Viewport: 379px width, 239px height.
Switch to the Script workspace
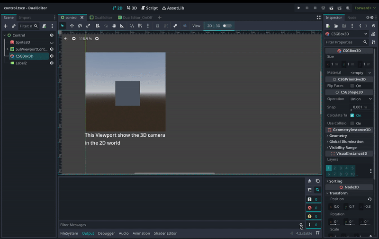[x=149, y=8]
